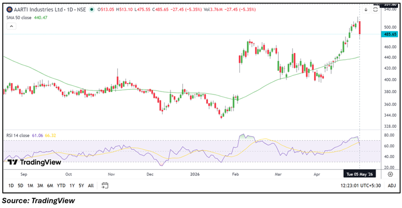Select the 1D time range
402x208 pixels.
11,185
